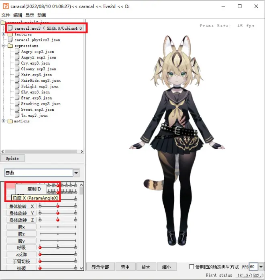Select the Angry.exp3.json expression
Screen dimensions: 265x280
point(37,52)
